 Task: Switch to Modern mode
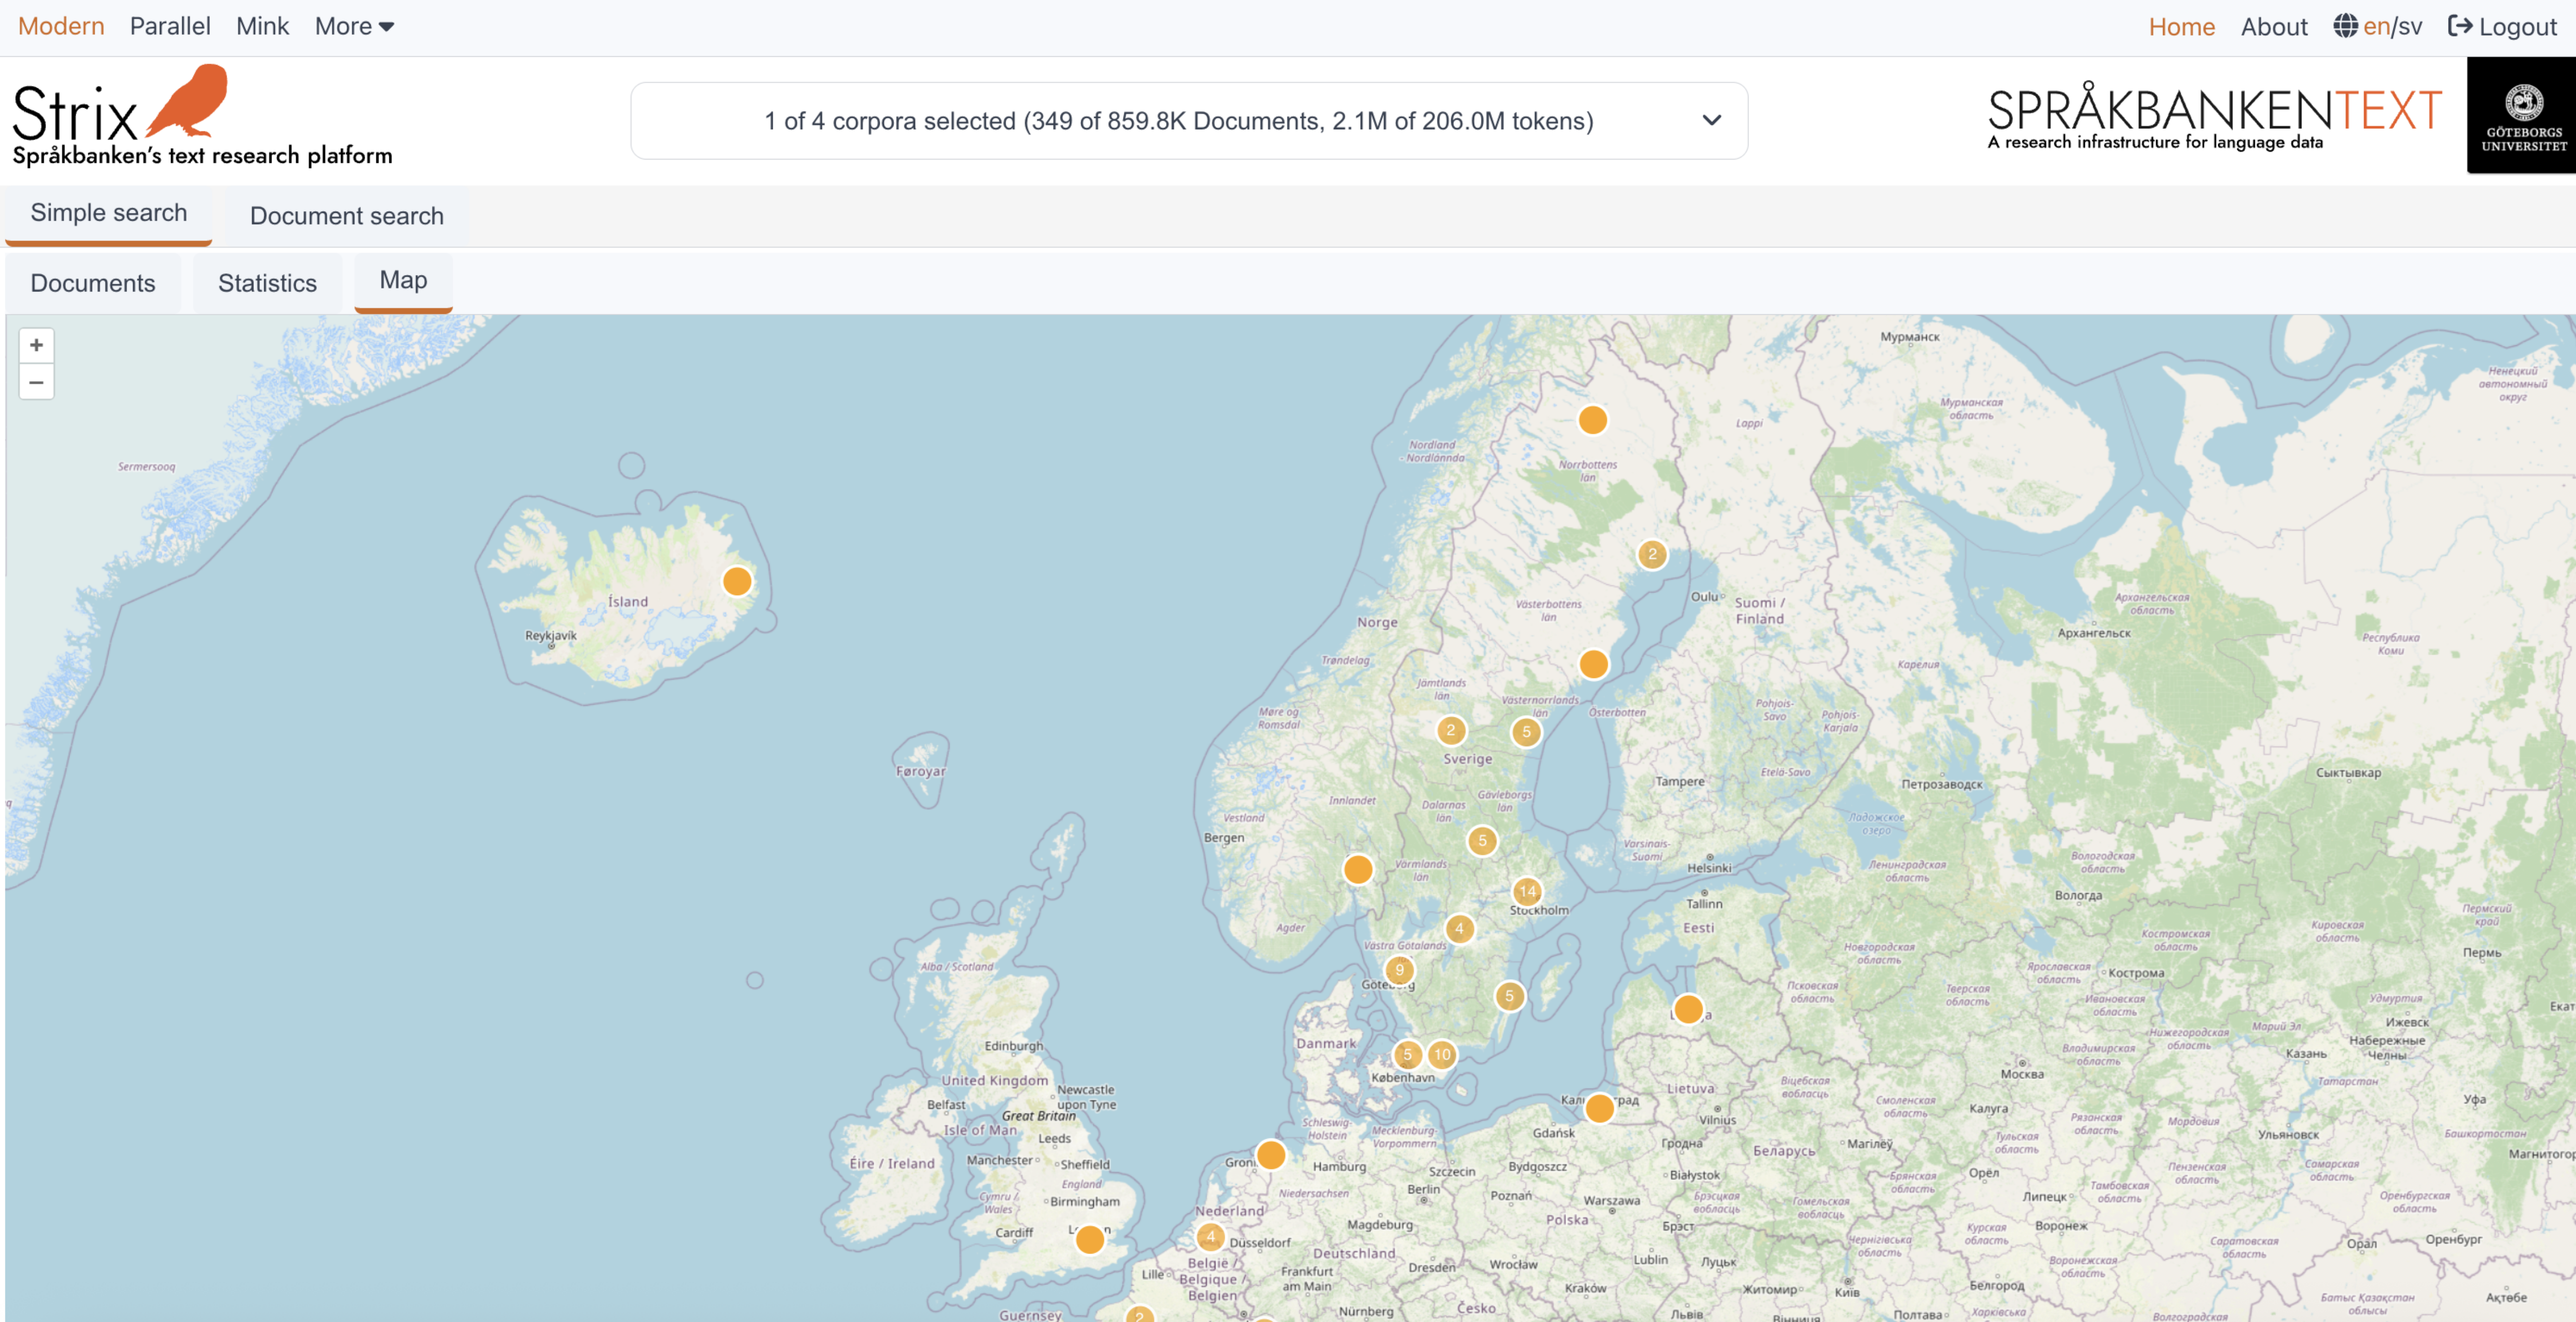(x=61, y=26)
